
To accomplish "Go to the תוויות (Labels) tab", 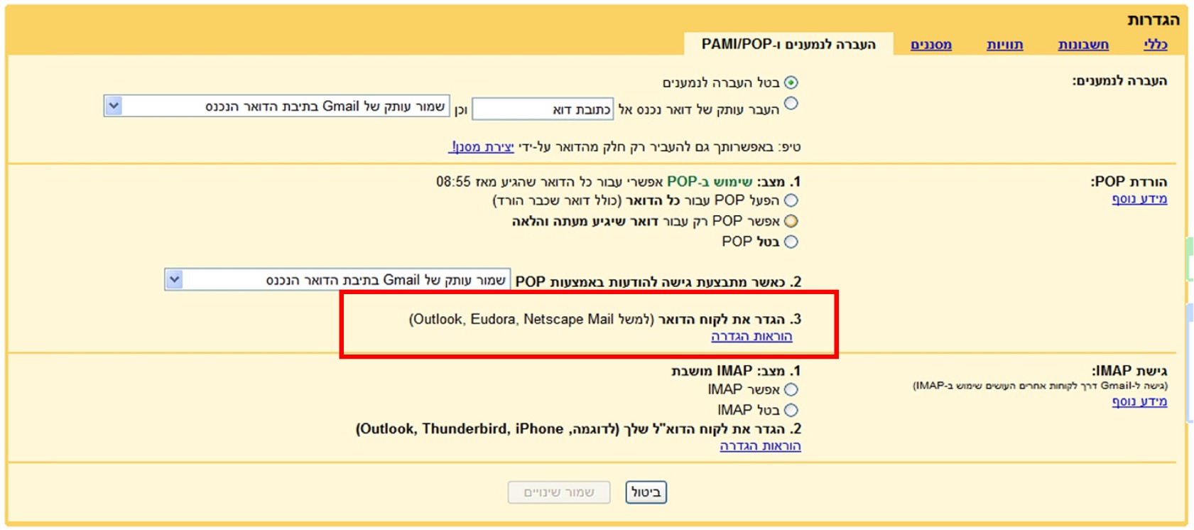I will point(1005,45).
